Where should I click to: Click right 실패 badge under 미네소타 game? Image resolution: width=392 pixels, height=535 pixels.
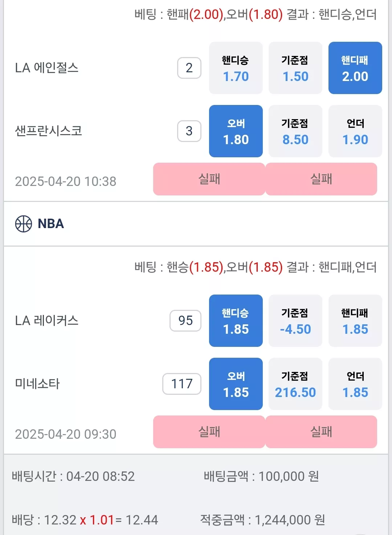click(x=321, y=432)
